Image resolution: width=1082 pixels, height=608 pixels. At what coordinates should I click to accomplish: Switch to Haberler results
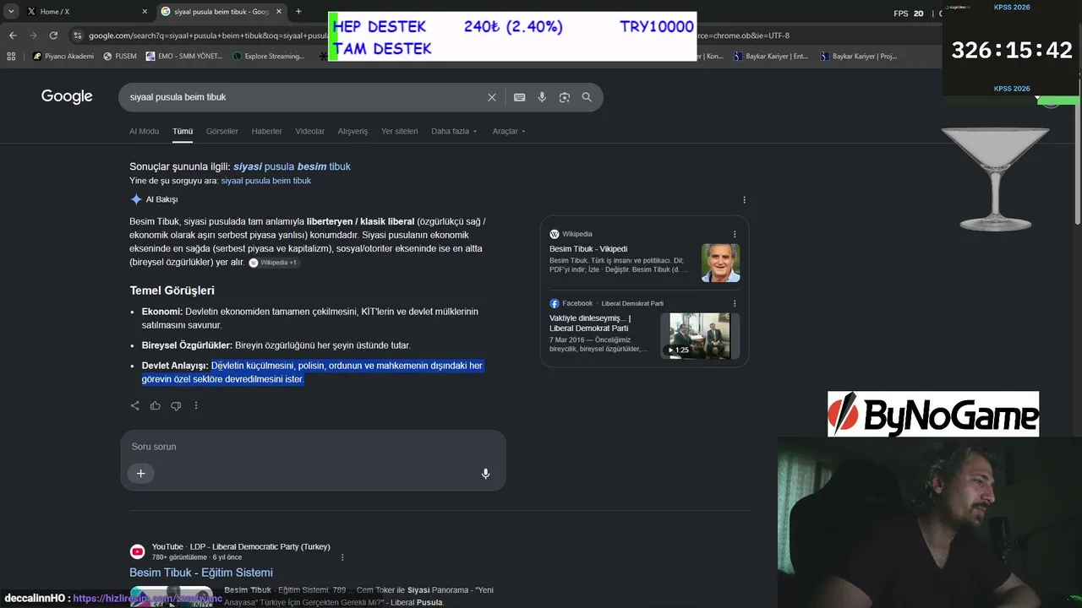[x=267, y=132]
